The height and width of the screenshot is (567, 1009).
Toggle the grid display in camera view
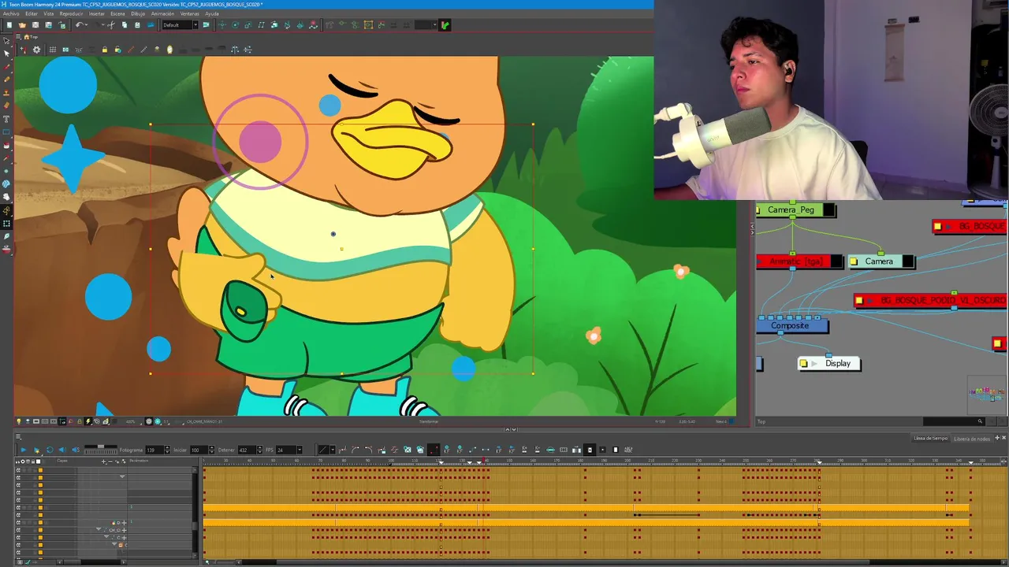tap(53, 50)
